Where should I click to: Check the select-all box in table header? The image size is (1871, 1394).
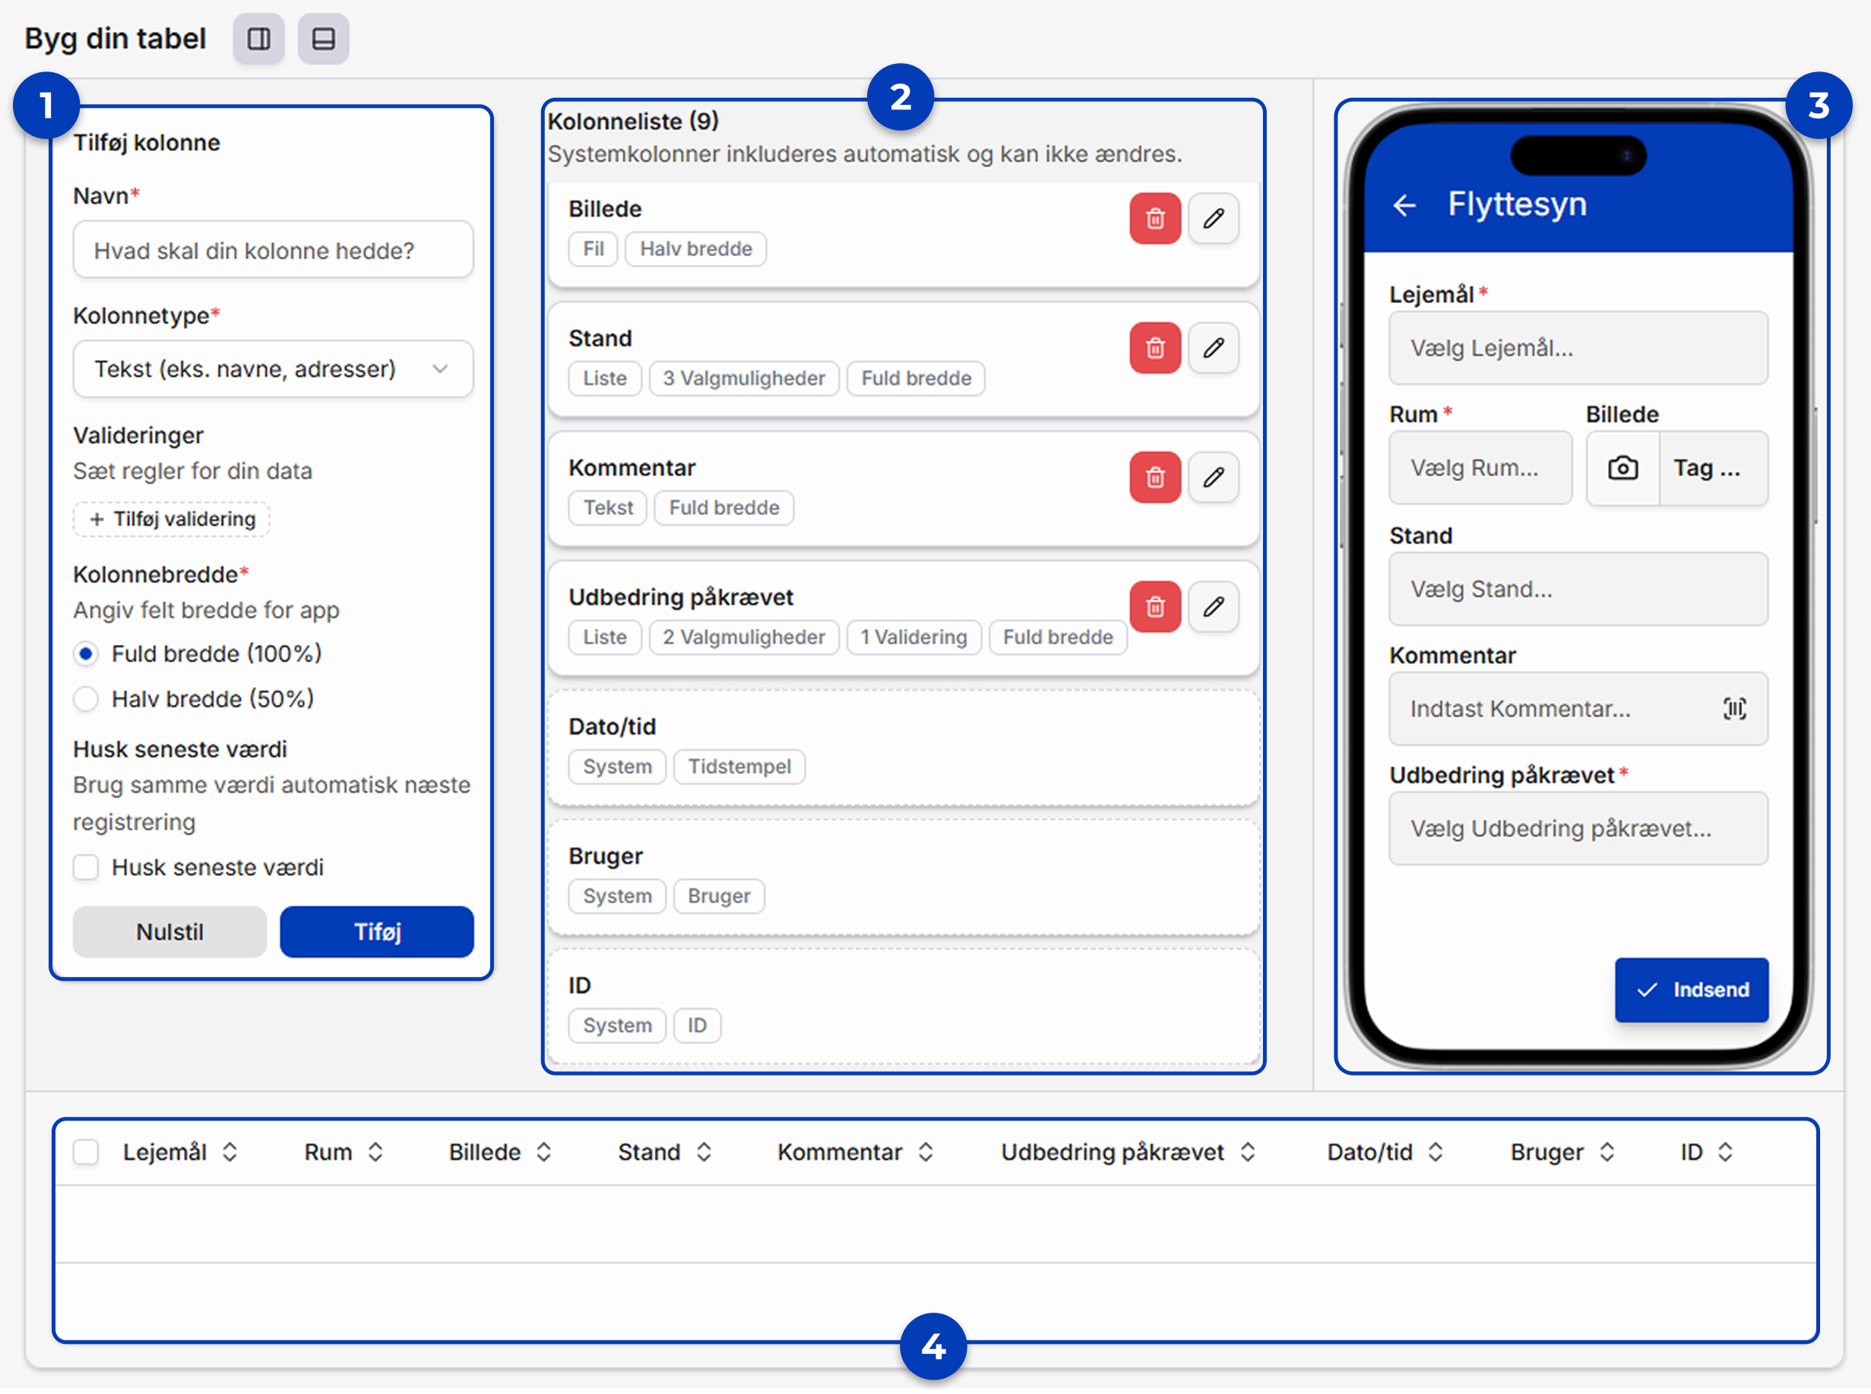[86, 1152]
